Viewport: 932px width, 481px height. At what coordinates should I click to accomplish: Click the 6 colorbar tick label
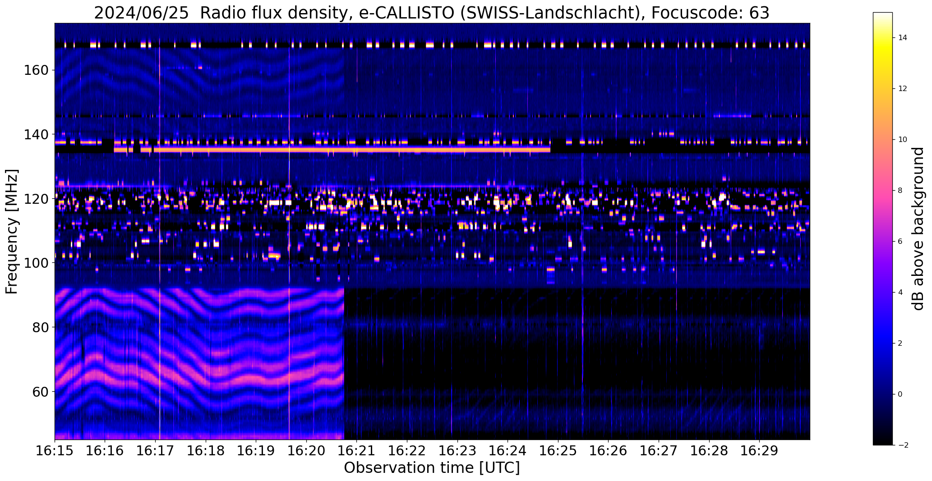coord(900,242)
